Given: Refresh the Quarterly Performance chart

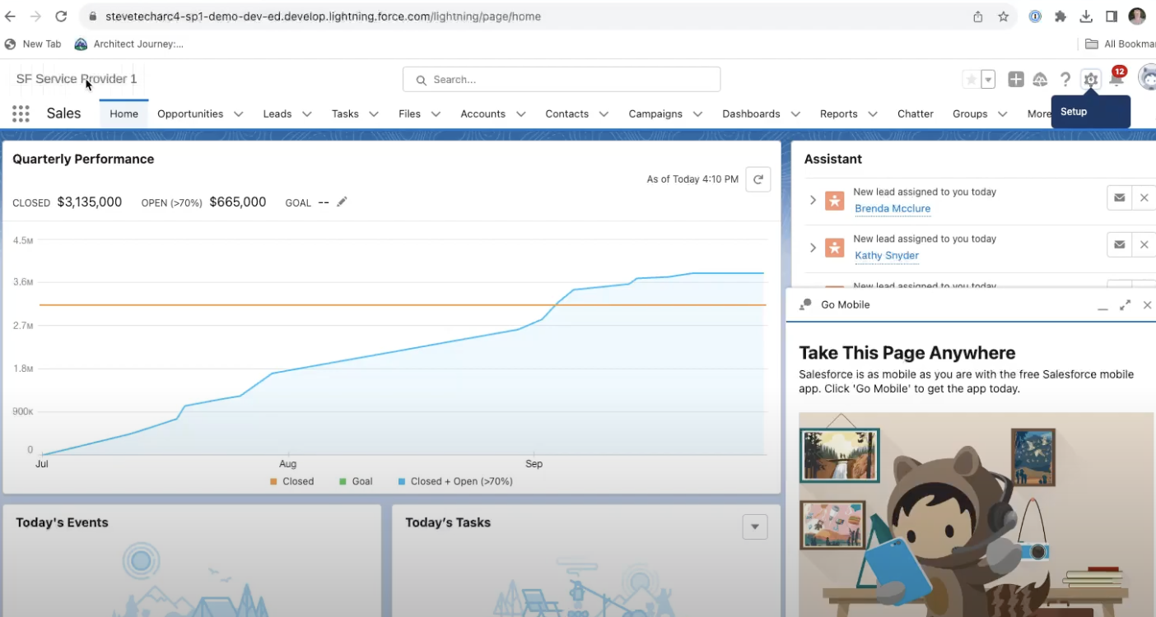Looking at the screenshot, I should [x=757, y=179].
